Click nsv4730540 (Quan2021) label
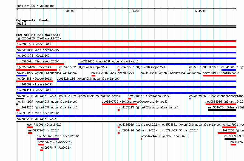Screen dimensions: 244x161 pyautogui.click(x=55, y=142)
